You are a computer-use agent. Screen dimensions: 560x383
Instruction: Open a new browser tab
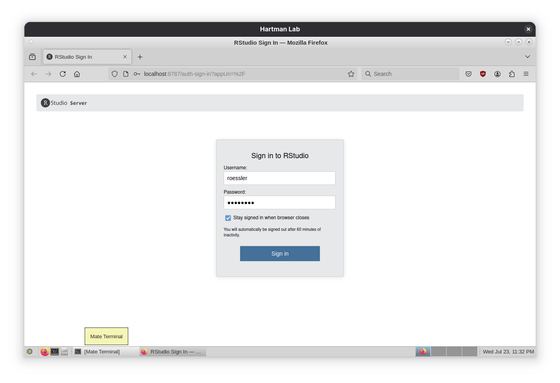tap(140, 57)
